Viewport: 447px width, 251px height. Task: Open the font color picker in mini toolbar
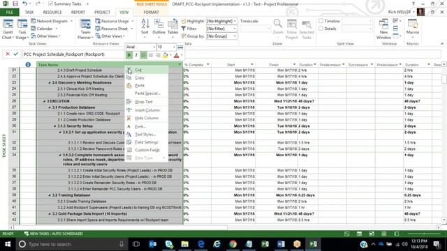click(x=178, y=55)
